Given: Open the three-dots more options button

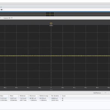Looking at the screenshot, I should (x=105, y=93).
